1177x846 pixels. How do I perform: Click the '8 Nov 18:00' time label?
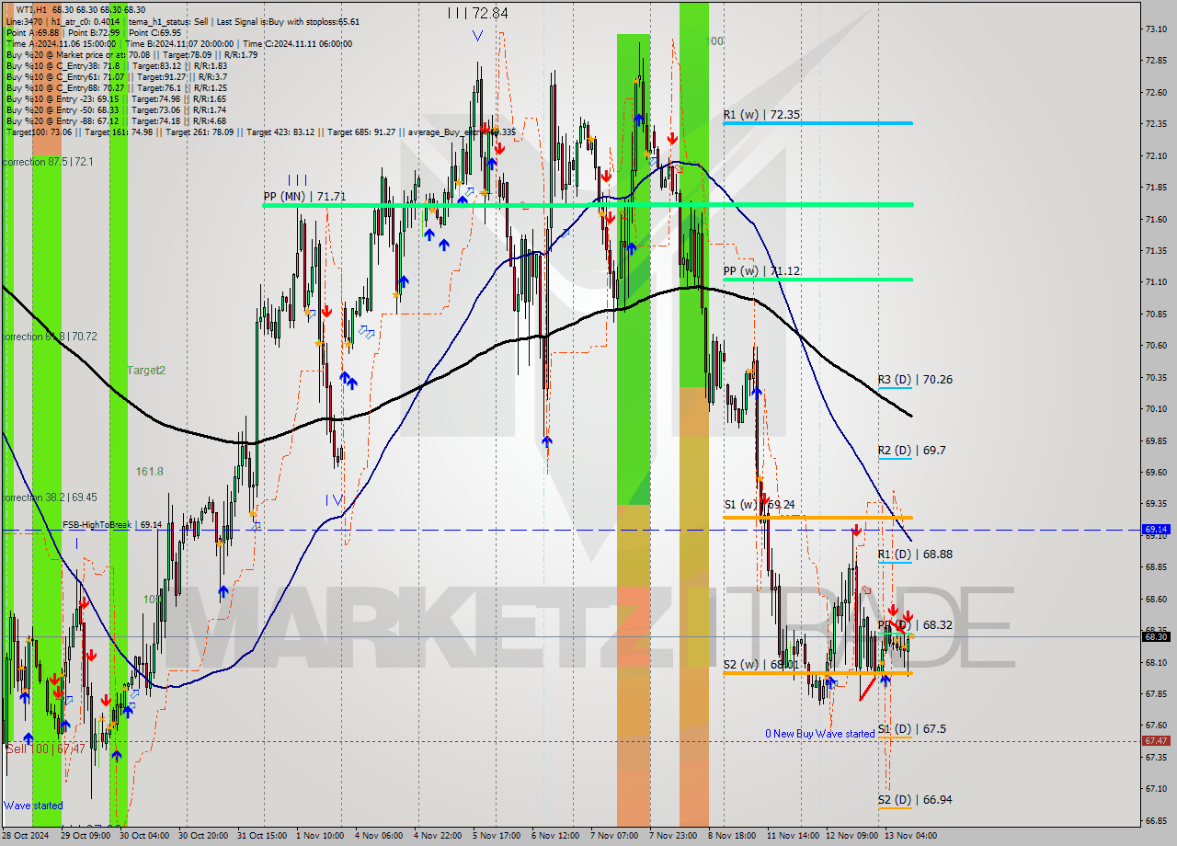click(x=731, y=836)
